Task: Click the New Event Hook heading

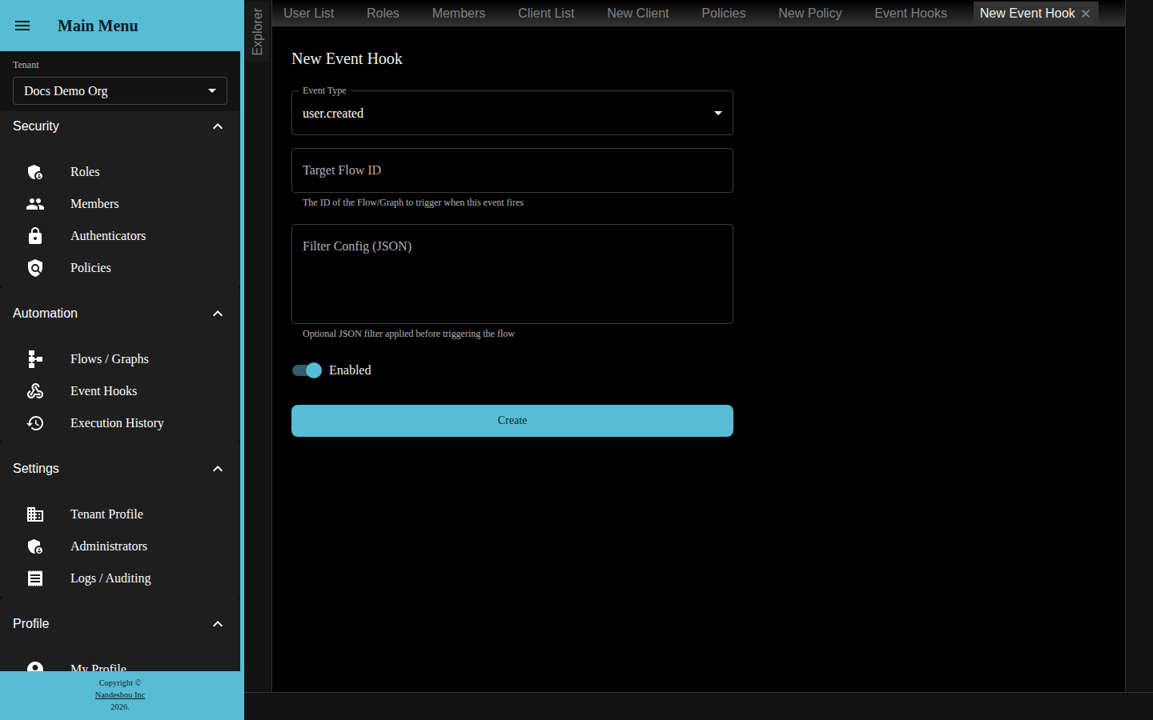Action: 347,58
